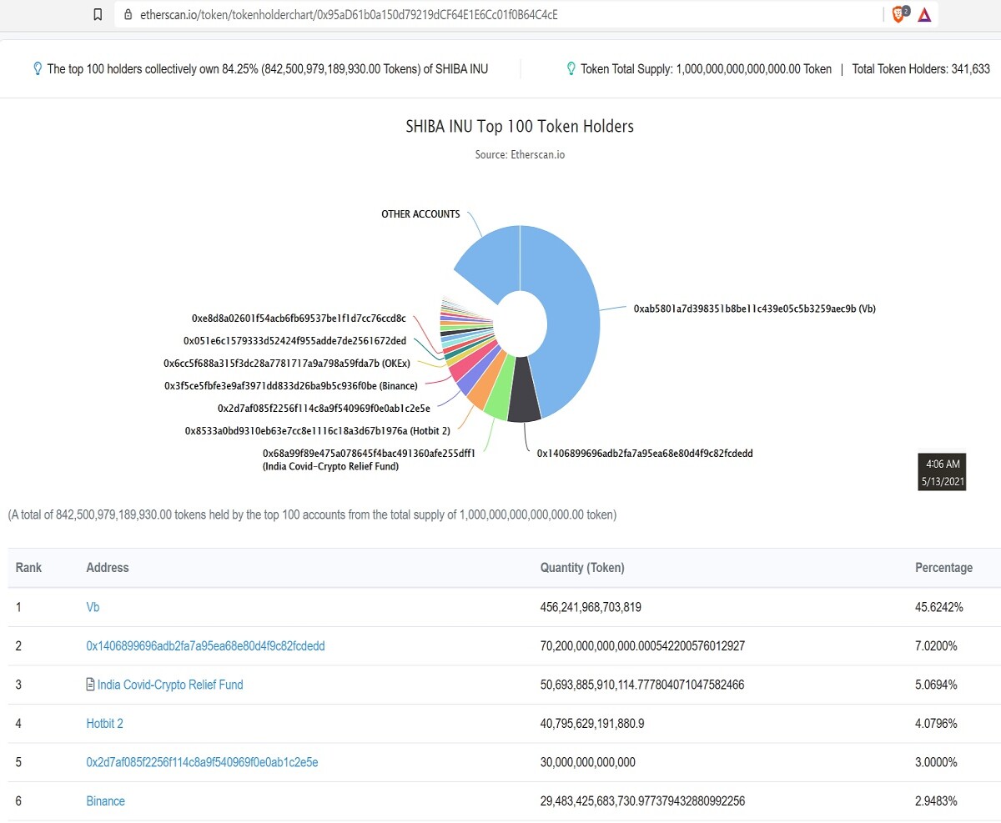Click the Percentage column header

click(x=943, y=568)
